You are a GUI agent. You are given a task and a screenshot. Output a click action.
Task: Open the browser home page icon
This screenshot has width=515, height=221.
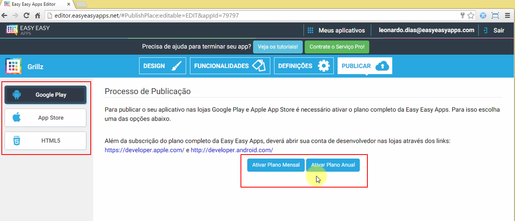[x=38, y=15]
